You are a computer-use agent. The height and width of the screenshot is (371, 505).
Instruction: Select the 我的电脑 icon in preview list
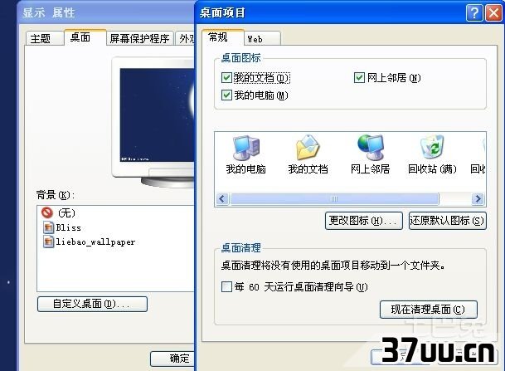point(246,148)
